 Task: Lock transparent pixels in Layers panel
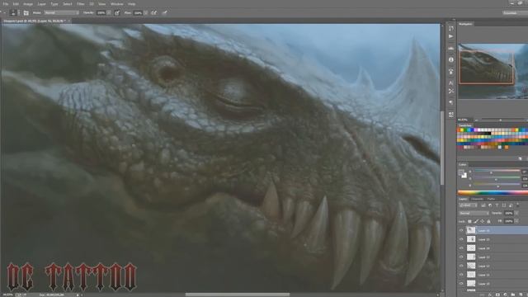(469, 221)
